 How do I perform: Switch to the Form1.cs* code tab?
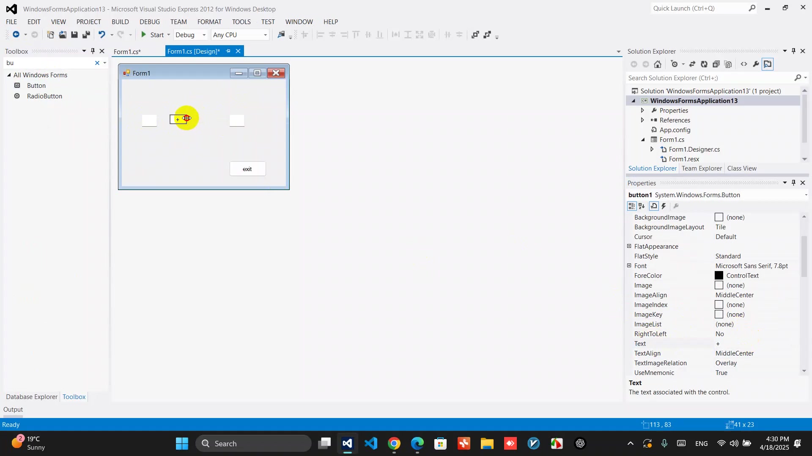[127, 52]
